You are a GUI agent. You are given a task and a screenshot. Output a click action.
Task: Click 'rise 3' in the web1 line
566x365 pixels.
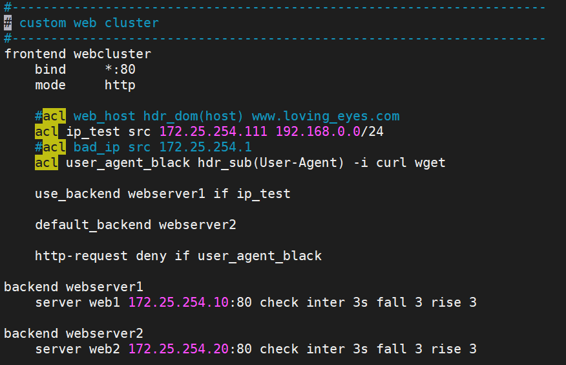(x=454, y=302)
